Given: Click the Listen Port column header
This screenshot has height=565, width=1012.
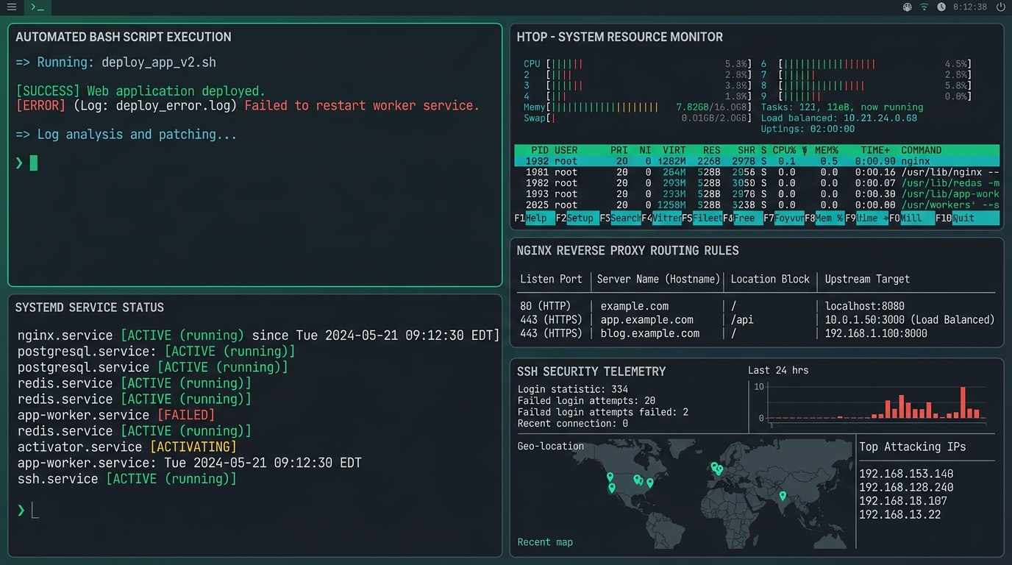Looking at the screenshot, I should [x=551, y=280].
